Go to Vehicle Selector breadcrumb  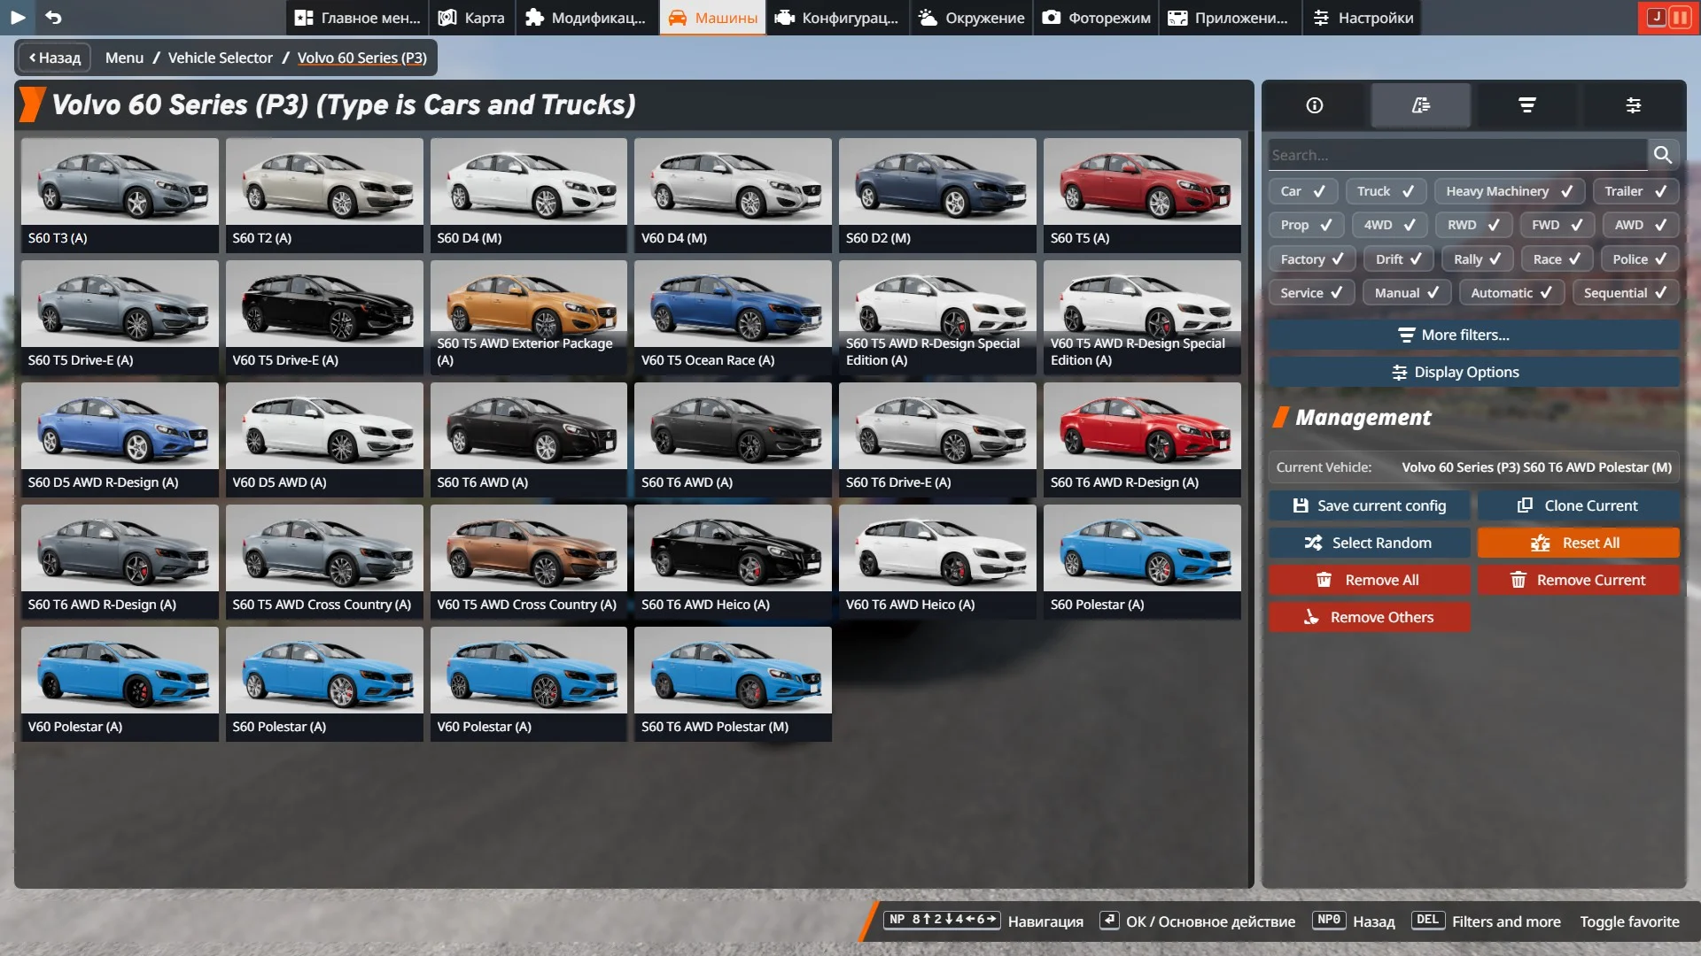[x=221, y=58]
